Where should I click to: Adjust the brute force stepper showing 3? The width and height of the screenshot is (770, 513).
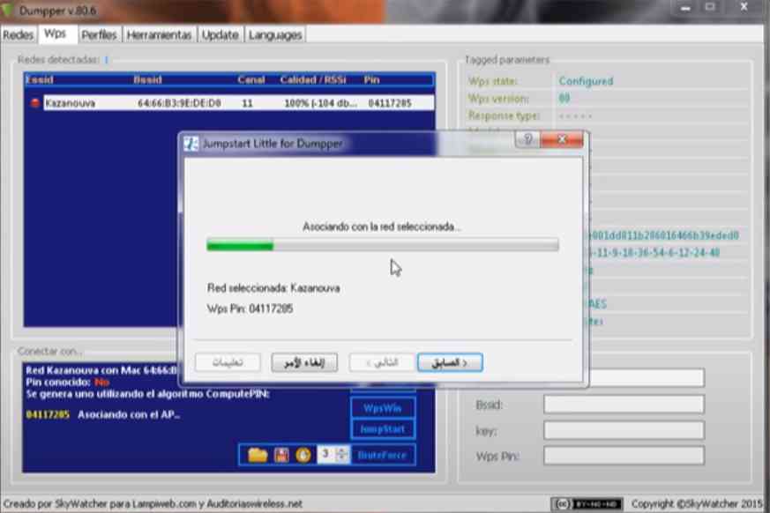342,455
